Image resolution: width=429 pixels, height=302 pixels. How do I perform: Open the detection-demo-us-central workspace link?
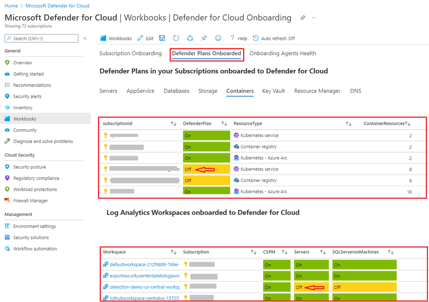144,287
